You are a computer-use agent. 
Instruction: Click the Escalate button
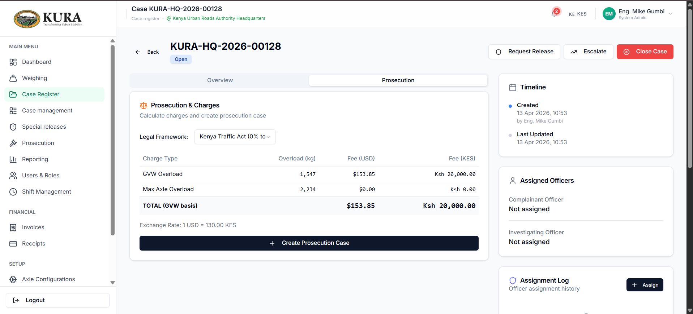tap(589, 52)
